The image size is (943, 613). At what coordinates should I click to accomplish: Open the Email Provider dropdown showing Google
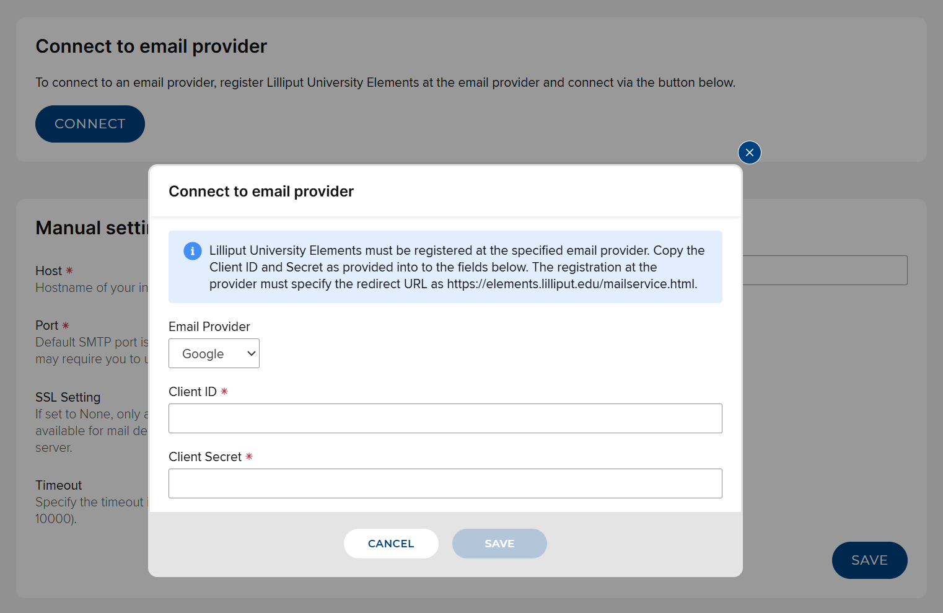tap(214, 353)
